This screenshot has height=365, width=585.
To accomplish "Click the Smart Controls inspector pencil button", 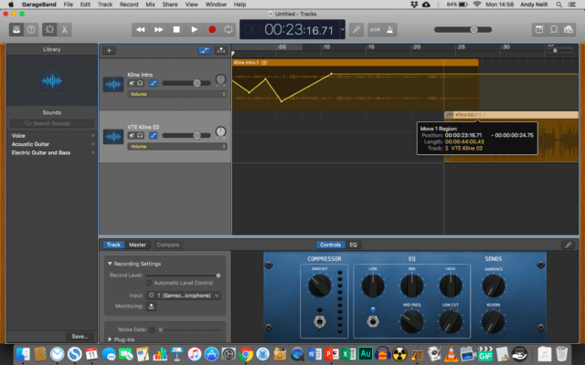I will click(x=569, y=245).
